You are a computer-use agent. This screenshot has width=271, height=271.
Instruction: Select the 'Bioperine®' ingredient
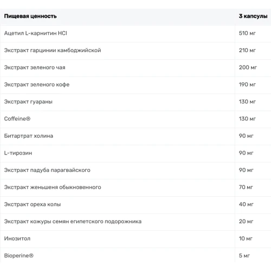[19, 256]
